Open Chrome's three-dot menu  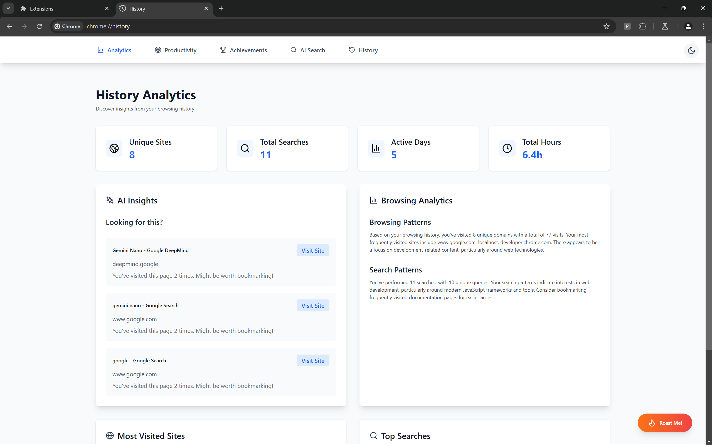tap(703, 26)
